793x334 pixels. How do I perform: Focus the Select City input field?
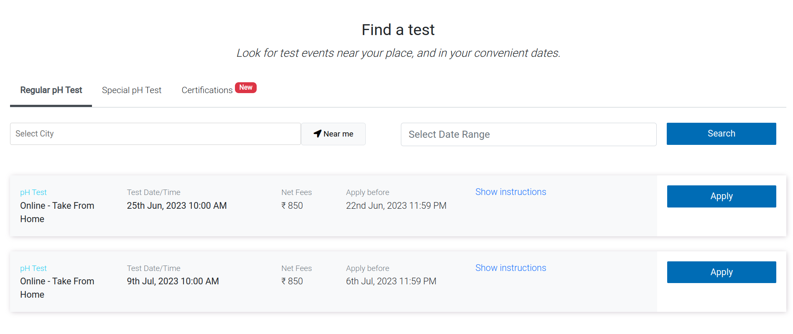[155, 134]
